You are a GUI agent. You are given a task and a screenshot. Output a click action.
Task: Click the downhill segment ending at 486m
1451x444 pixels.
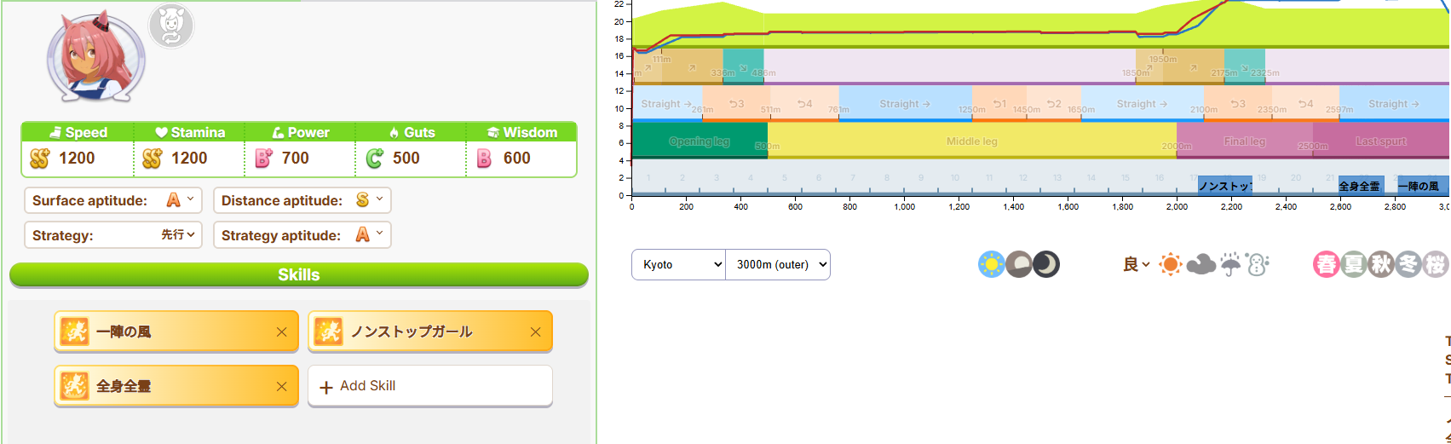[x=743, y=66]
